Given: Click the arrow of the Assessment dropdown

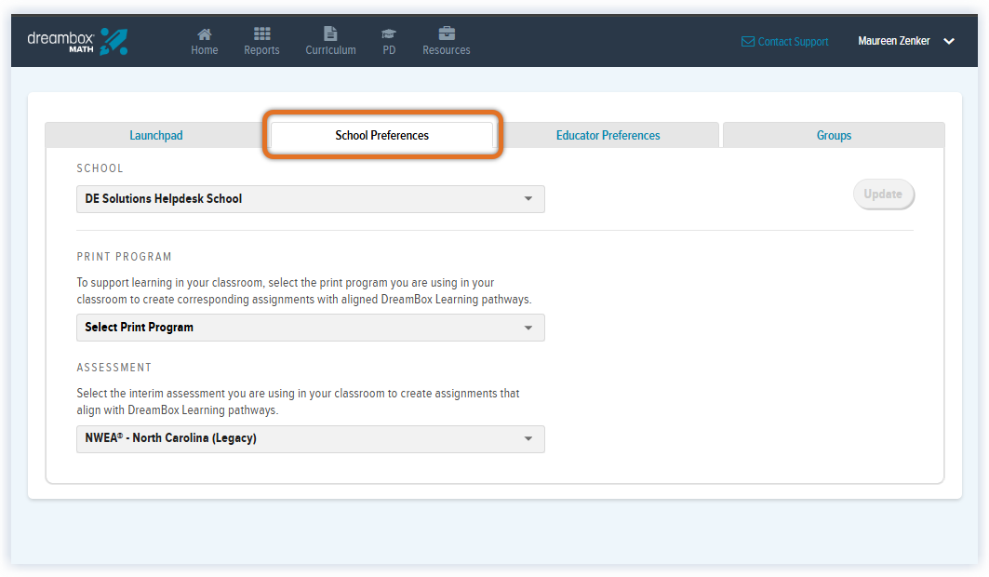Looking at the screenshot, I should tap(528, 439).
